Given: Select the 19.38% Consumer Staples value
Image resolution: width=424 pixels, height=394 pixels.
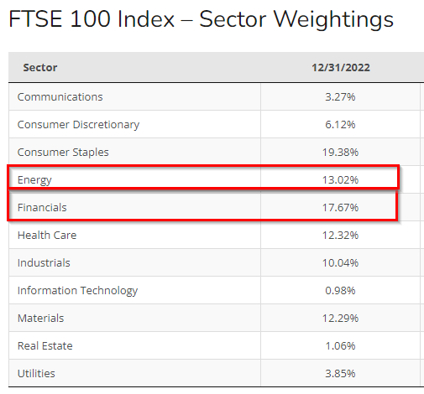Looking at the screenshot, I should (340, 152).
